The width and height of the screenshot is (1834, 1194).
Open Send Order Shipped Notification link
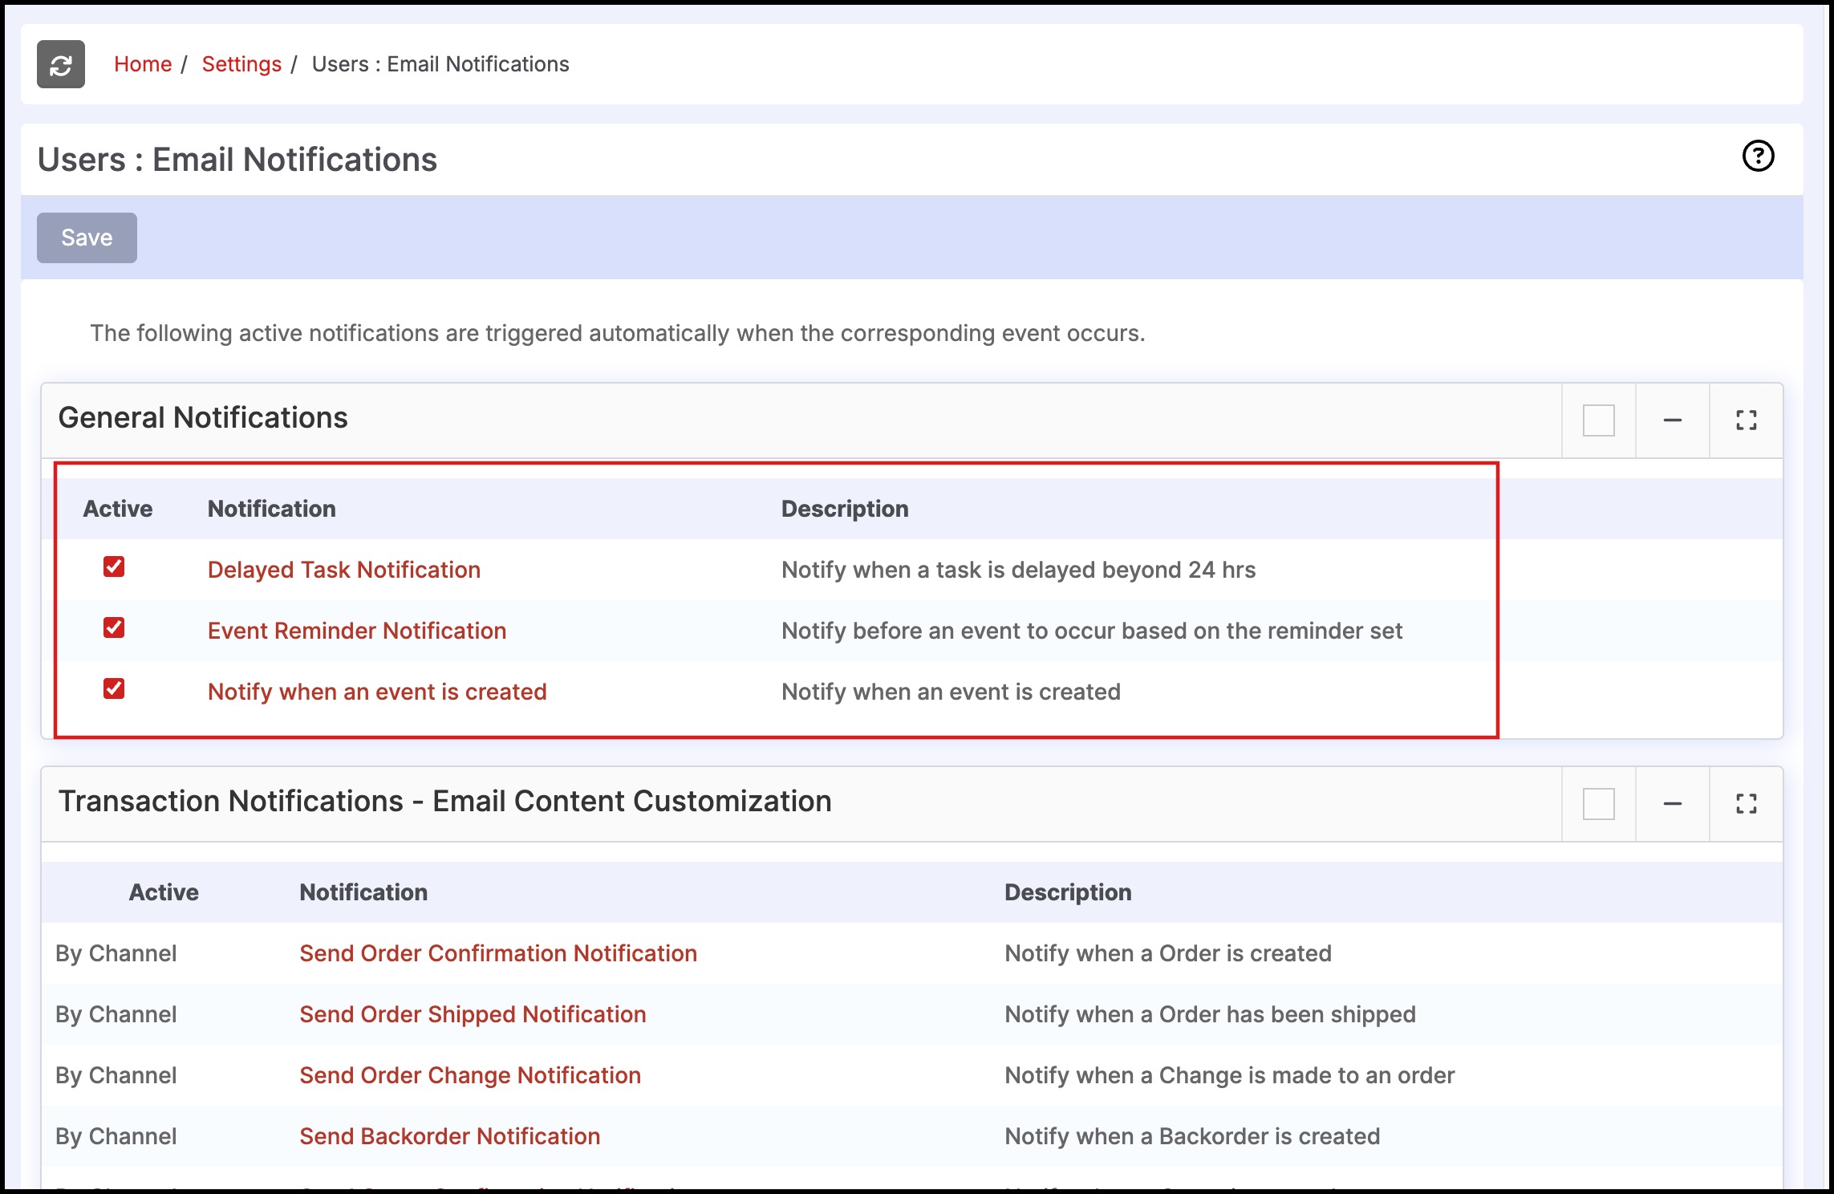[x=473, y=1014]
